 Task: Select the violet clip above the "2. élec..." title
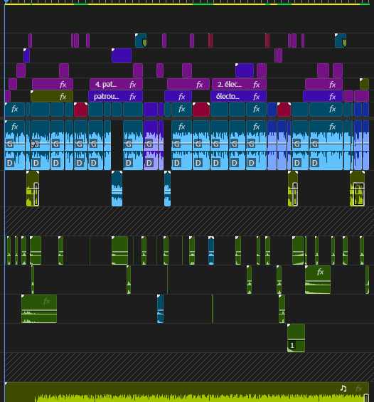coord(245,70)
